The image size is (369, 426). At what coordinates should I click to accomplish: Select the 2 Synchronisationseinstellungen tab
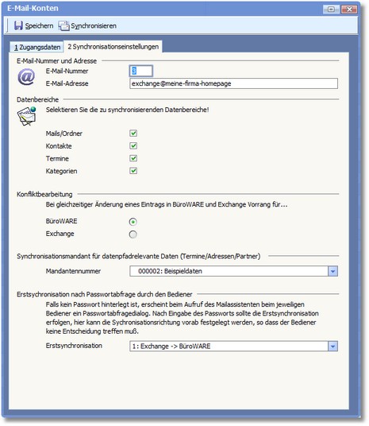pos(113,46)
